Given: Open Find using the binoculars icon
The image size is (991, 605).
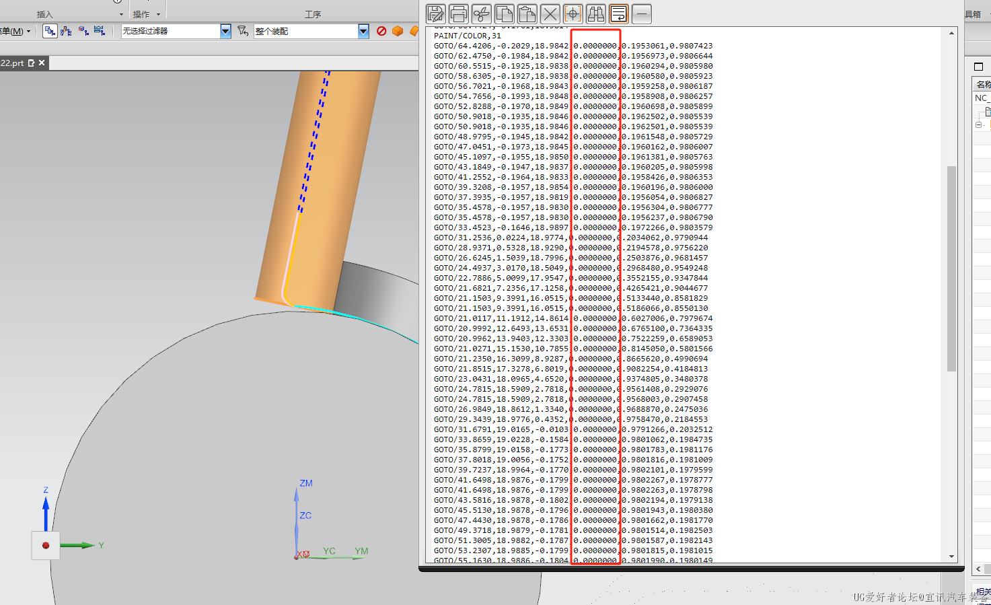Looking at the screenshot, I should coord(596,13).
